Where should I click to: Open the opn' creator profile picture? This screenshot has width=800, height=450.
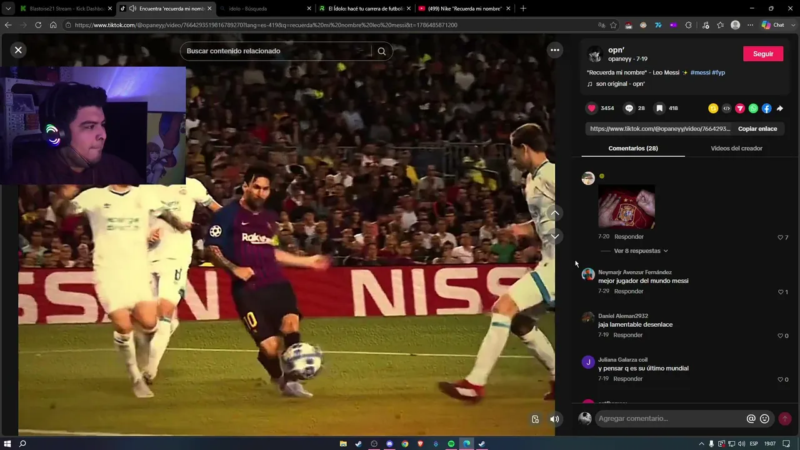(x=595, y=54)
